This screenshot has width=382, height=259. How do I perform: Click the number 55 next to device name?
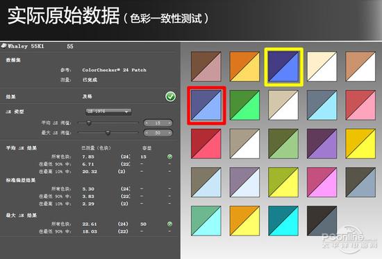[x=70, y=46]
